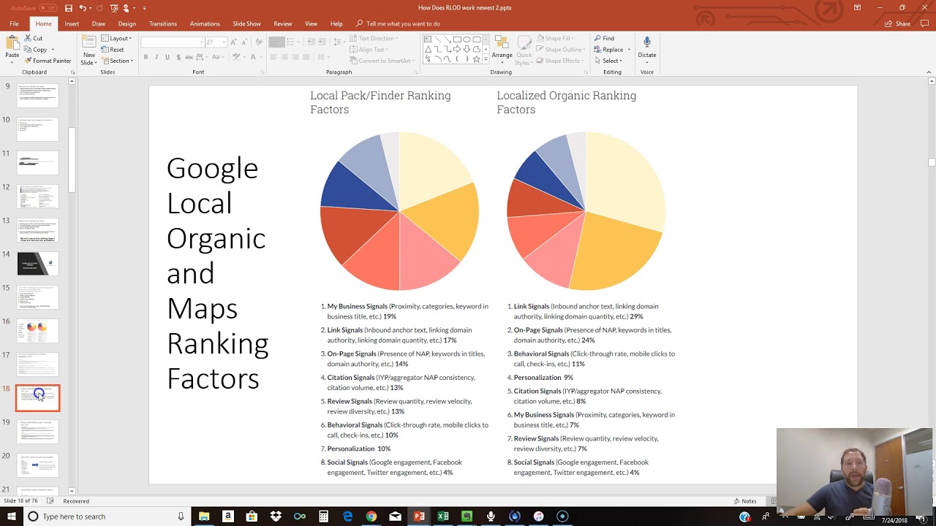This screenshot has width=936, height=526.
Task: Switch to the Slide Show tab
Action: [246, 23]
